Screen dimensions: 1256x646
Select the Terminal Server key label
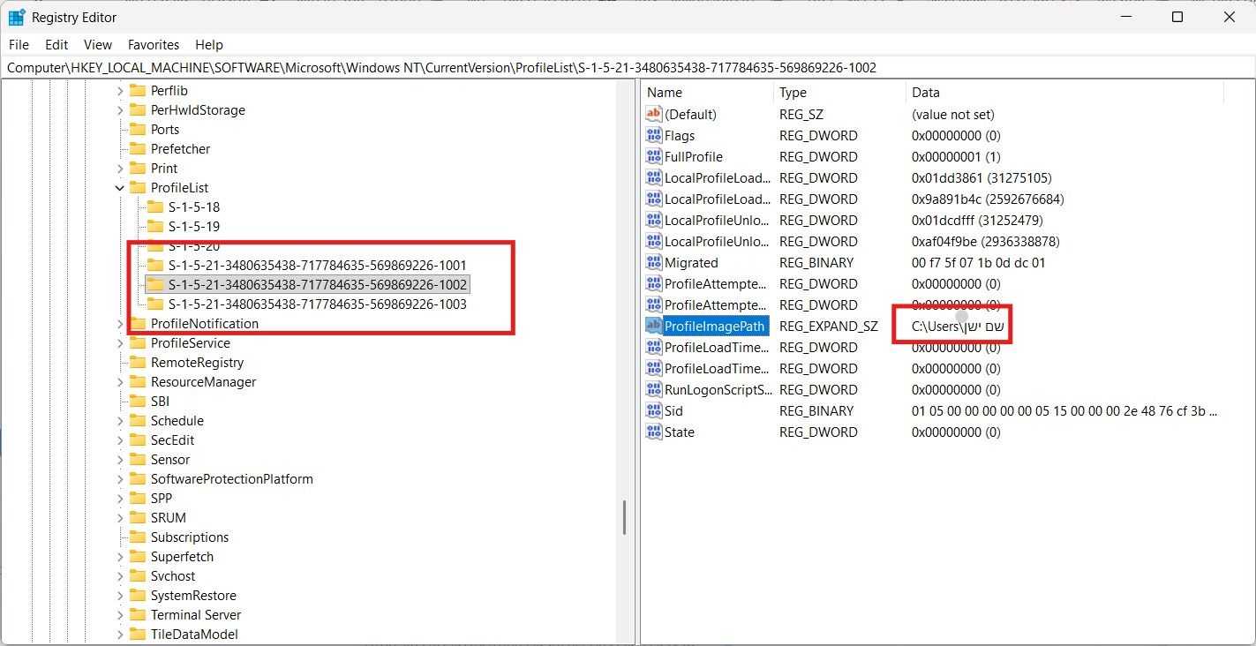(x=195, y=615)
